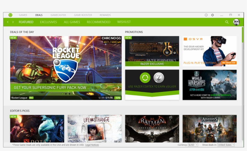
Task: Go forward with the right navigation arrow
Action: (13, 22)
